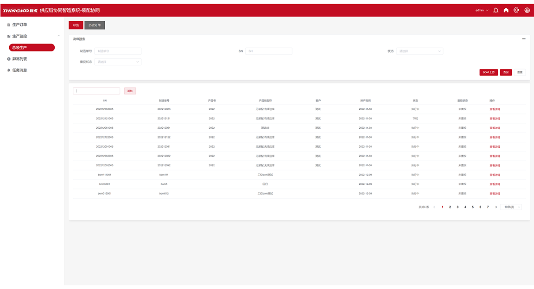Screen dimensions: 534x289
Task: Open the 重投状态 select dropdown
Action: point(118,62)
